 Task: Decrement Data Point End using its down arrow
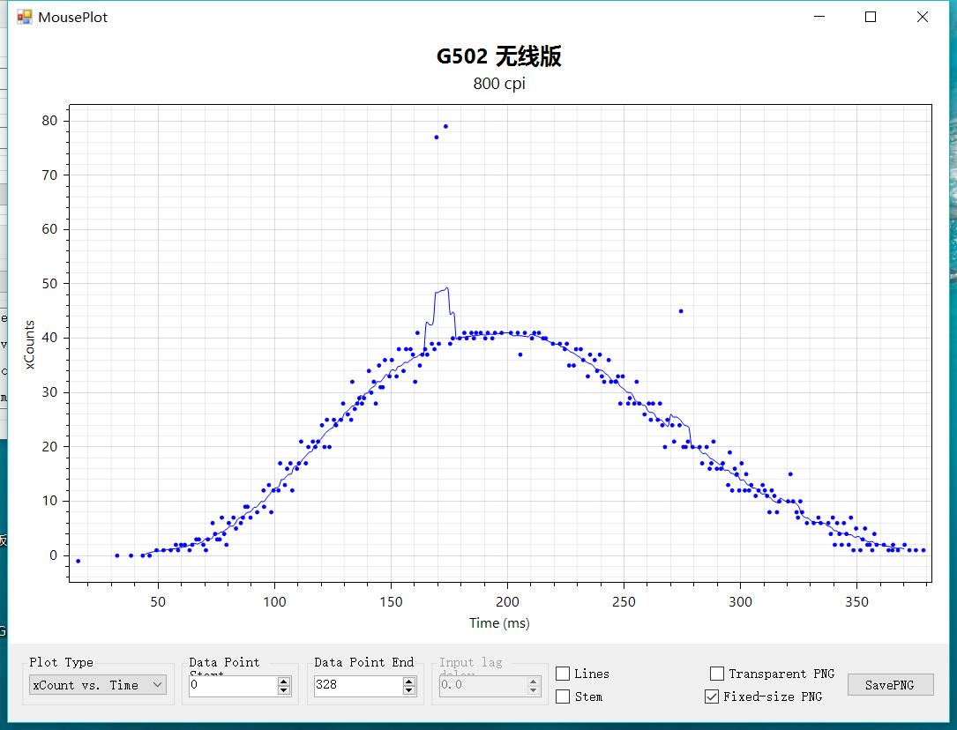click(409, 689)
